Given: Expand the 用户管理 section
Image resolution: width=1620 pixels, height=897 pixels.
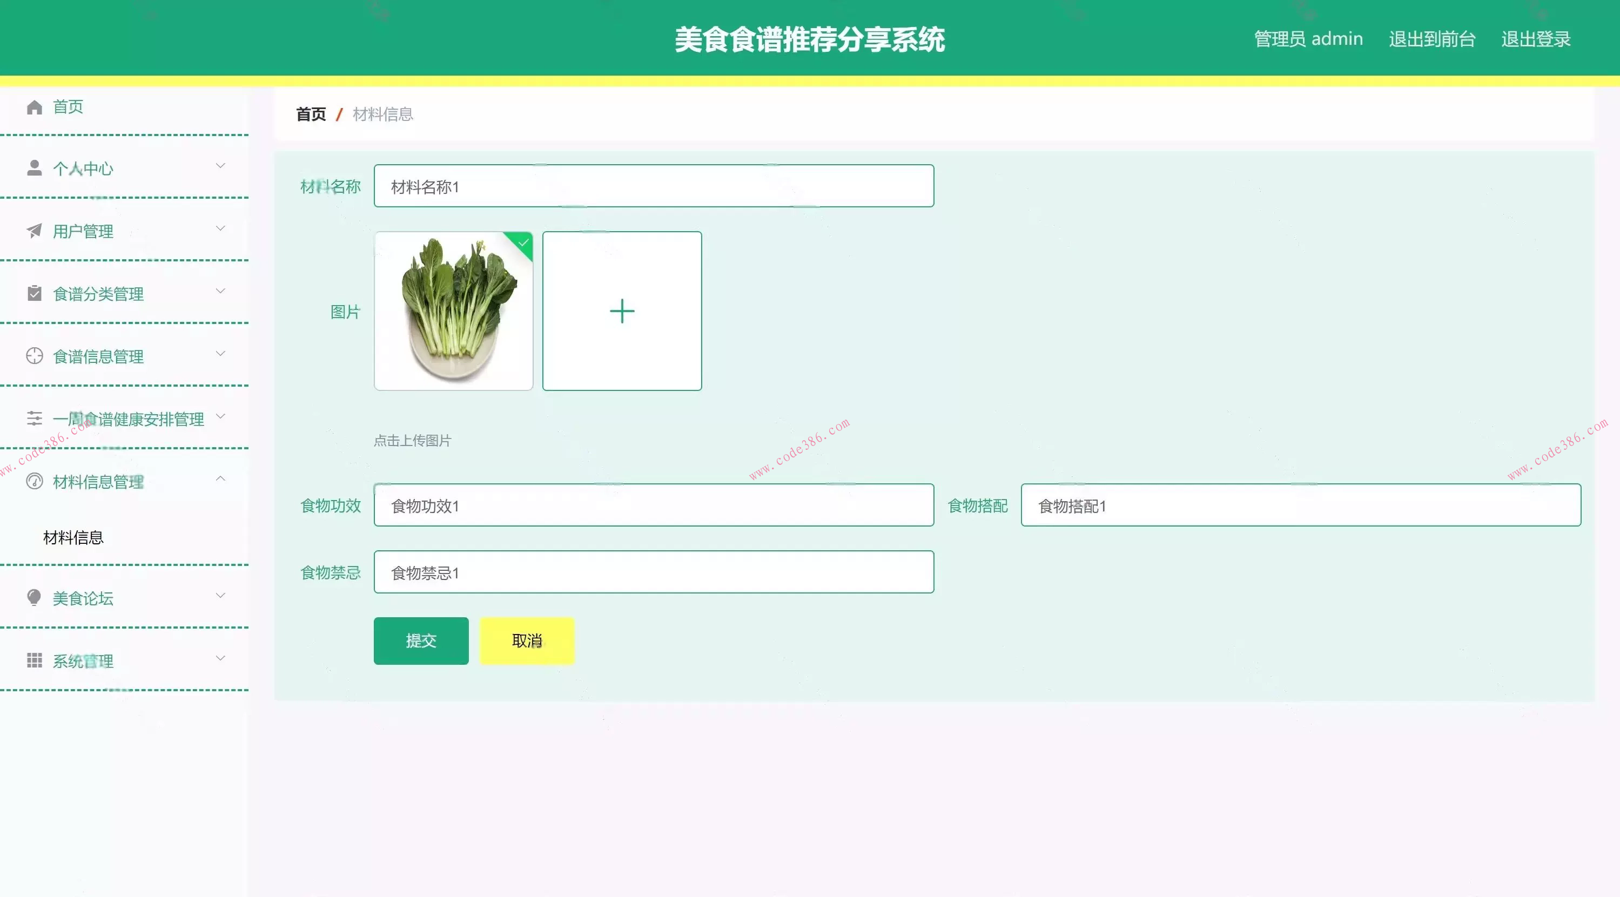Looking at the screenshot, I should pyautogui.click(x=220, y=228).
